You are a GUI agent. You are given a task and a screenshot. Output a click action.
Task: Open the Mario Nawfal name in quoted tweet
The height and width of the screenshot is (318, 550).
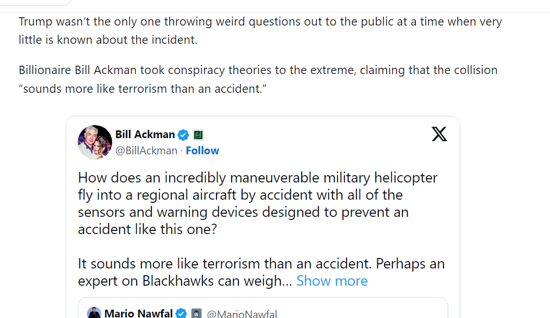(138, 313)
